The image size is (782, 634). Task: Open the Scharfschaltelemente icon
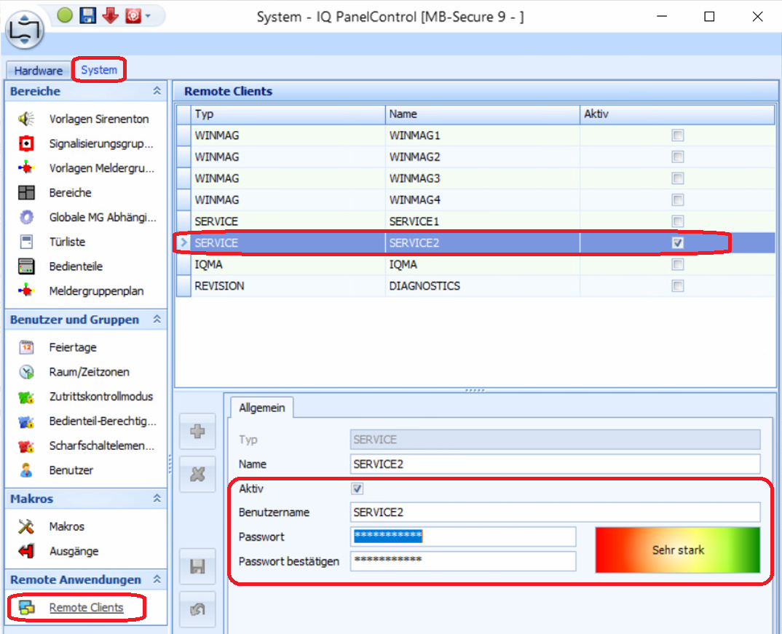point(26,445)
